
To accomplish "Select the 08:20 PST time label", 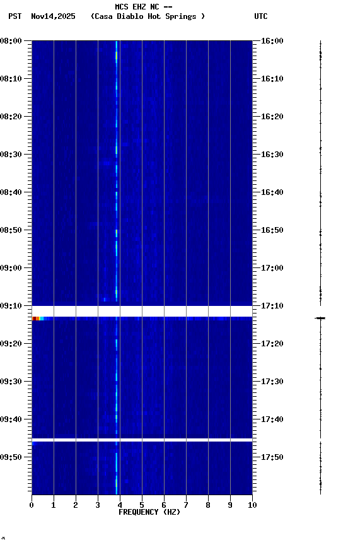I will coord(11,117).
